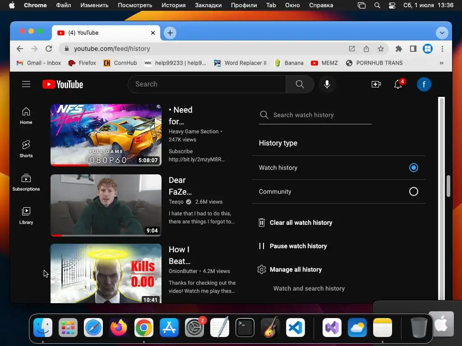This screenshot has width=462, height=346.
Task: Open Visual Studio Code in the Dock
Action: point(295,328)
